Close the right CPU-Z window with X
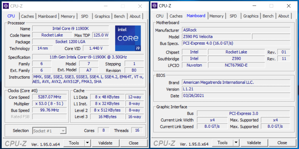This screenshot has height=149, width=299. pos(289,6)
